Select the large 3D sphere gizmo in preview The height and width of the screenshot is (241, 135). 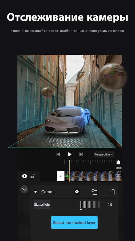click(113, 77)
